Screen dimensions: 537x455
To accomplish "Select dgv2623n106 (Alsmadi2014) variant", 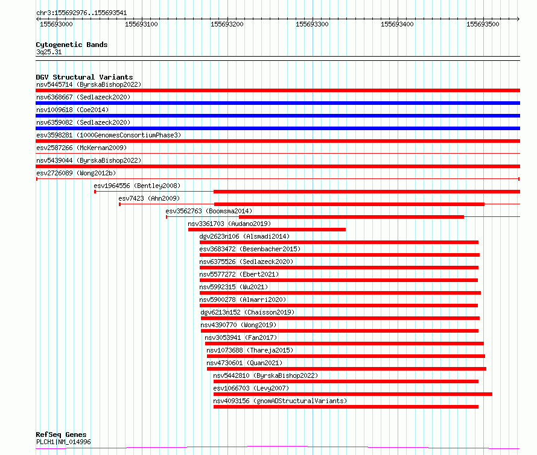I will point(244,236).
